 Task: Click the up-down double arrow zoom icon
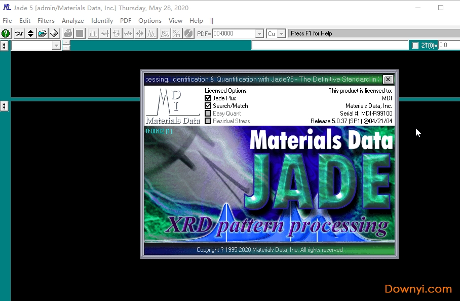[30, 33]
